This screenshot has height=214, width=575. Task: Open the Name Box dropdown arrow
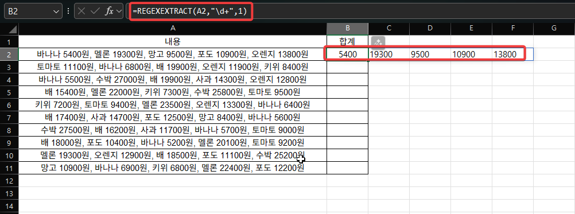click(x=56, y=11)
